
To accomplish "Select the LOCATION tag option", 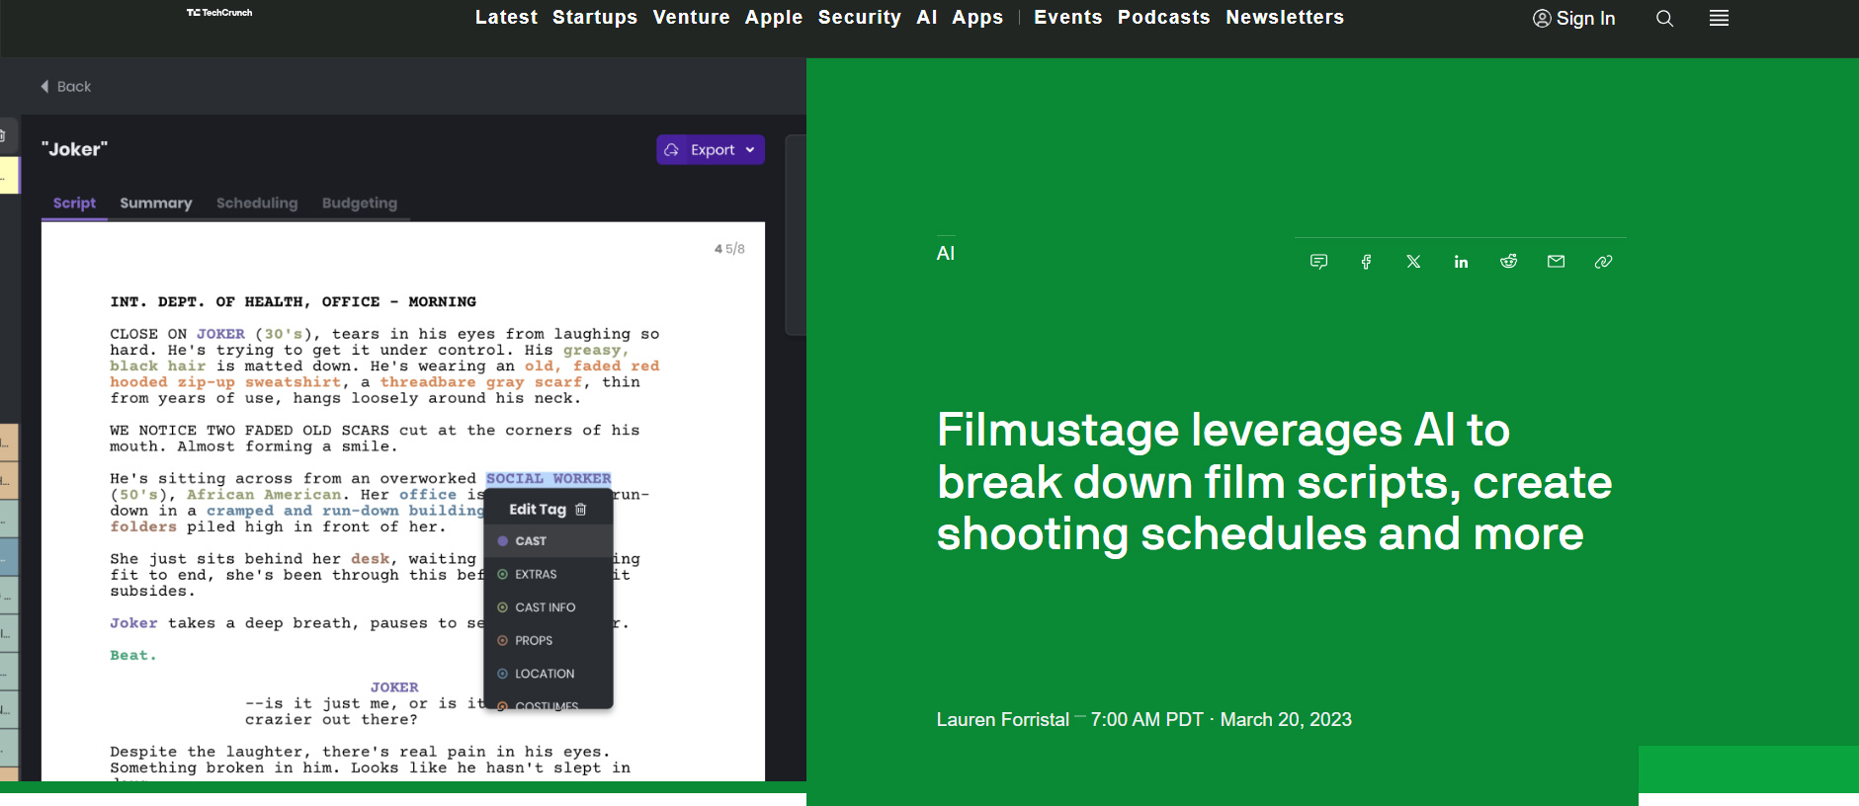I will (549, 674).
